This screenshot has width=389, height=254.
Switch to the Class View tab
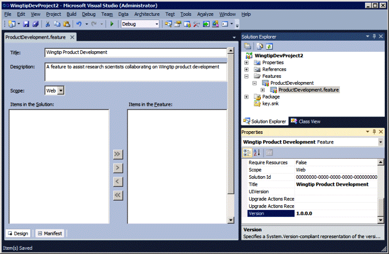pyautogui.click(x=306, y=121)
